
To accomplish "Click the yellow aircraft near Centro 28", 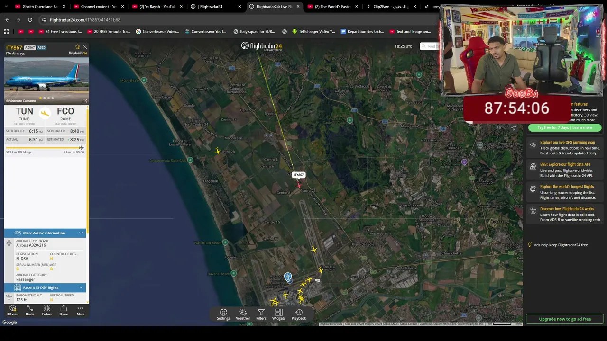I will click(218, 151).
